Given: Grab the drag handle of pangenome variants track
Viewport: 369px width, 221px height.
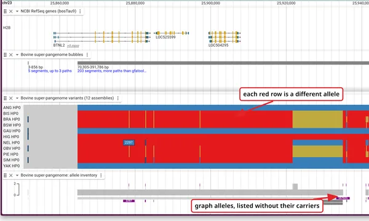Looking at the screenshot, I should pyautogui.click(x=5, y=98).
